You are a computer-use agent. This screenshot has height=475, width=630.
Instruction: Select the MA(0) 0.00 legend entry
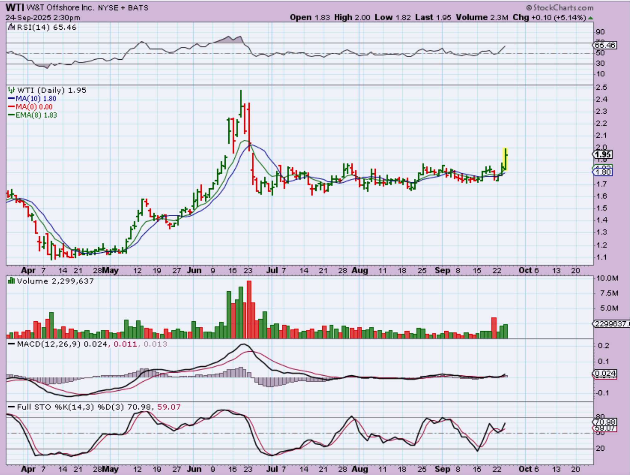[30, 107]
